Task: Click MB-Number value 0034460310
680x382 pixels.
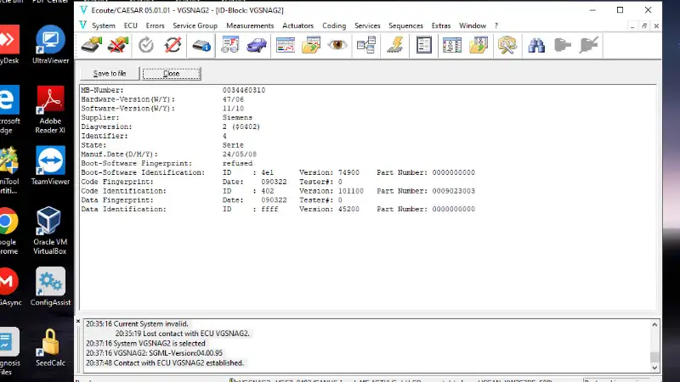Action: coord(244,90)
